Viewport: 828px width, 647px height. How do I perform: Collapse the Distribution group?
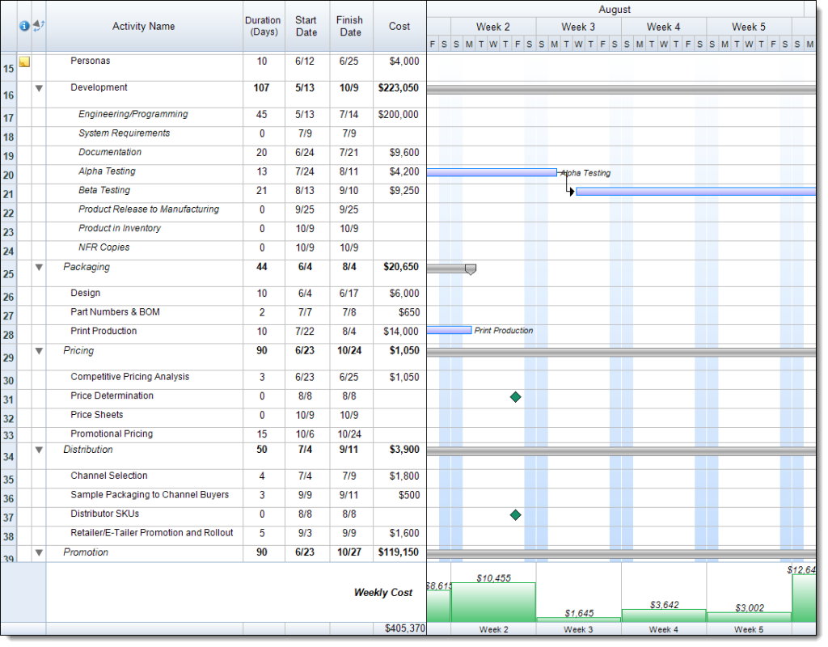(38, 450)
